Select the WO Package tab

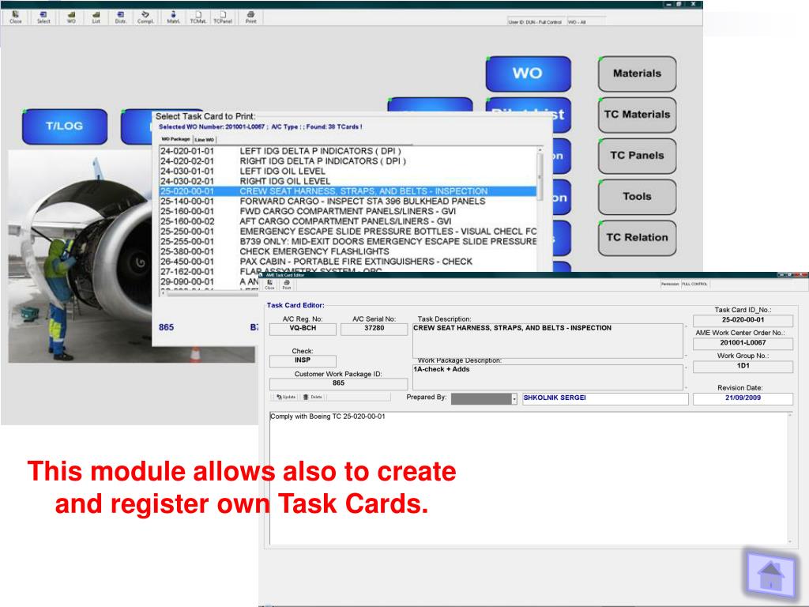pos(175,139)
